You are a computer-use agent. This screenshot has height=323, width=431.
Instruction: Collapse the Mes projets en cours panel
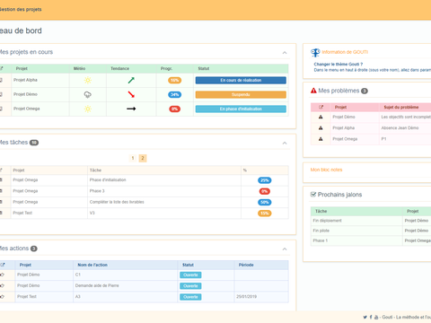click(285, 53)
